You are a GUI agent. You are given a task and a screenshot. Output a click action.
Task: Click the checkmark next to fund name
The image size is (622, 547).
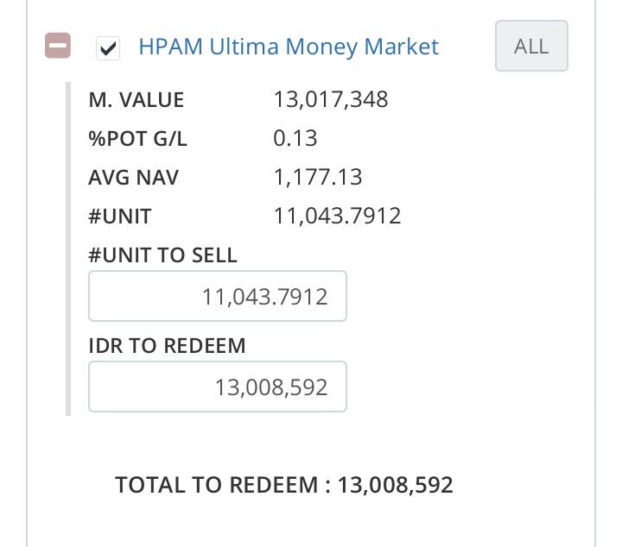(108, 47)
